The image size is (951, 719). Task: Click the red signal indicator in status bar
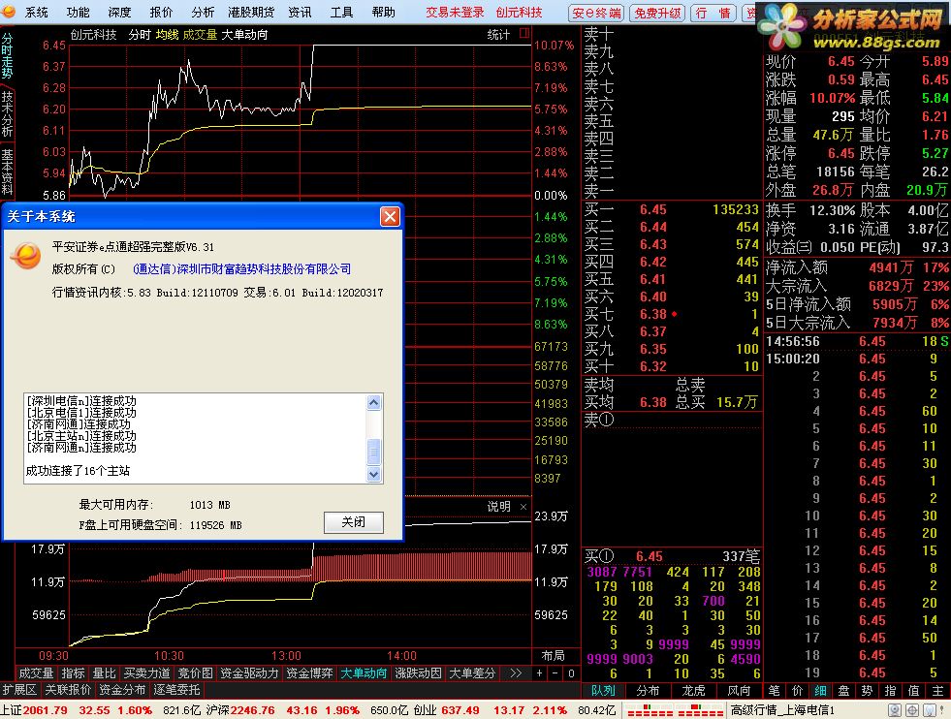coord(675,710)
